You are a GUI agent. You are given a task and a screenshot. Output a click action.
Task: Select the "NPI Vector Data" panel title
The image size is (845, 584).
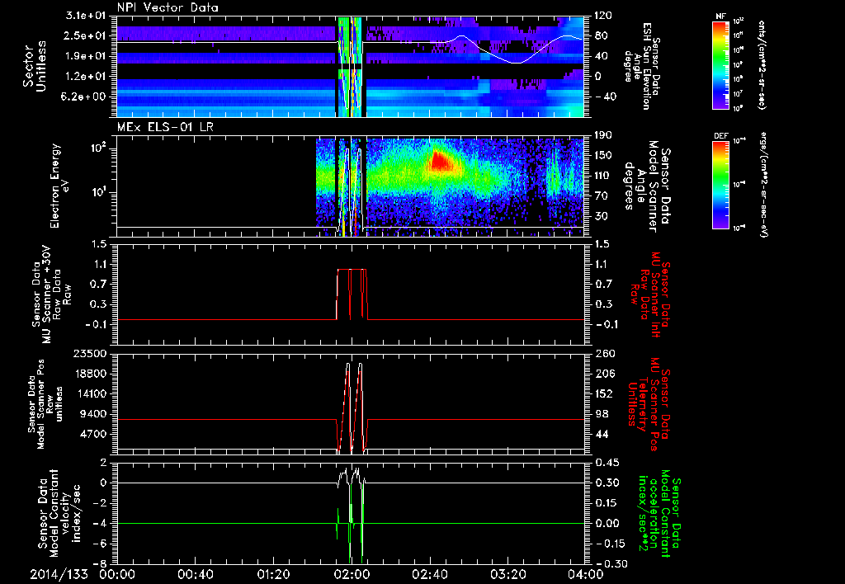(x=168, y=7)
